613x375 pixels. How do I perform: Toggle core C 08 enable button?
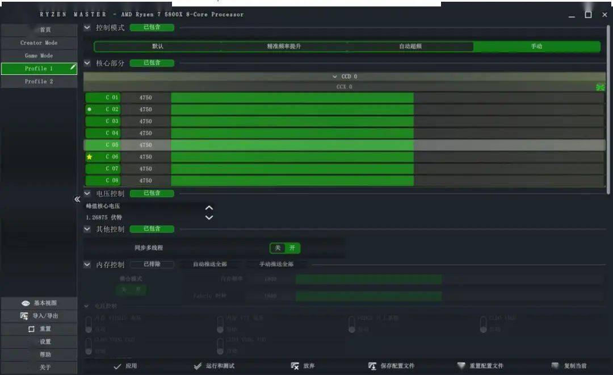coord(103,181)
